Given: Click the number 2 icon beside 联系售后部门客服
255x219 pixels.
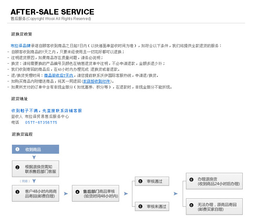Looking at the screenshot, I should pos(17,167).
